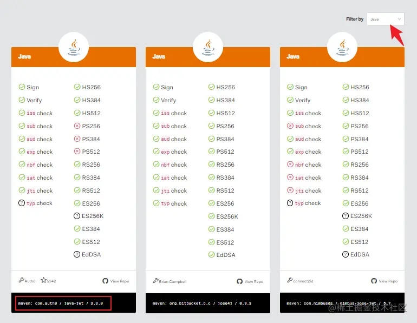This screenshot has width=417, height=323.
Task: Click the question mark icon beside EdDSA in Auth0 card
Action: tap(77, 254)
